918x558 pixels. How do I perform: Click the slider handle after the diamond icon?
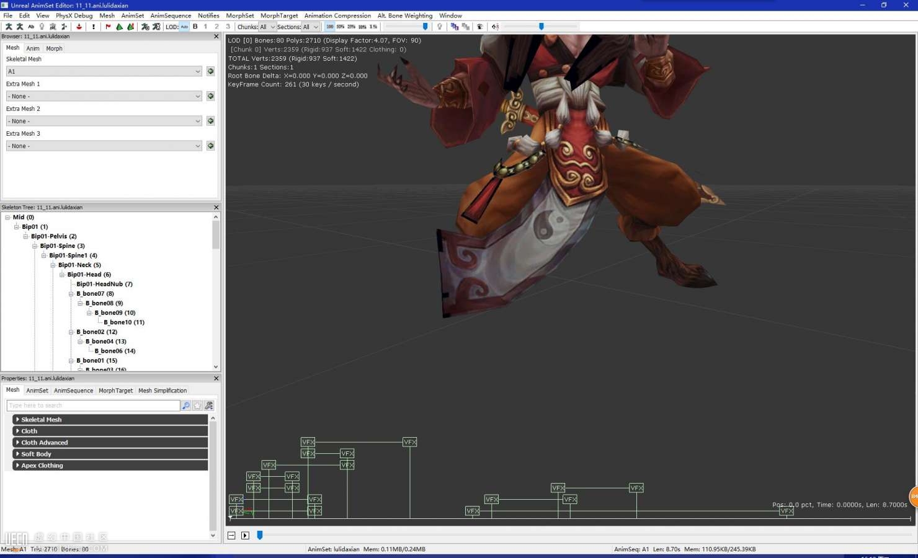tap(541, 27)
